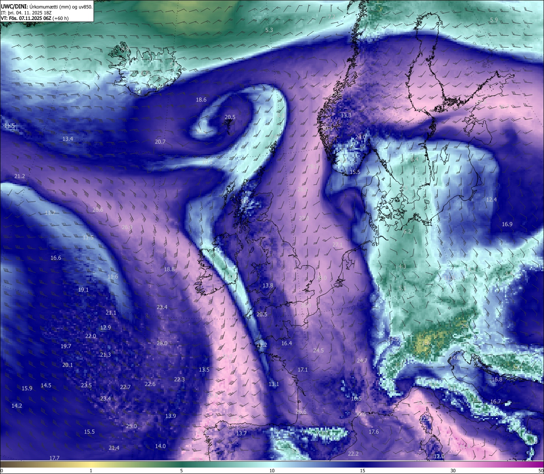Click the 18.6 value label

201,100
